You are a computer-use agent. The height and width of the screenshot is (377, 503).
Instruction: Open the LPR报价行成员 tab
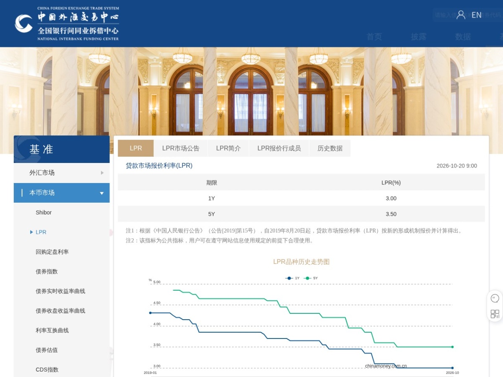point(279,148)
